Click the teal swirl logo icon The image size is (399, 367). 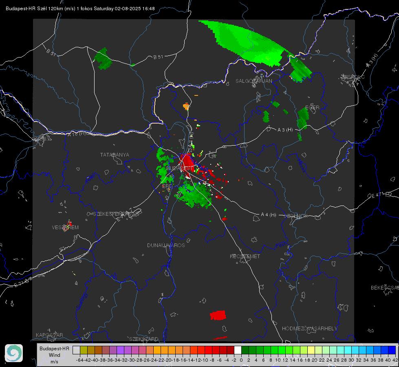(14, 353)
